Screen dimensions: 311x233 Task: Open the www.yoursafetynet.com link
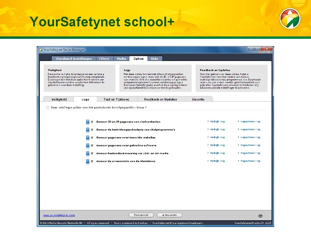click(59, 215)
